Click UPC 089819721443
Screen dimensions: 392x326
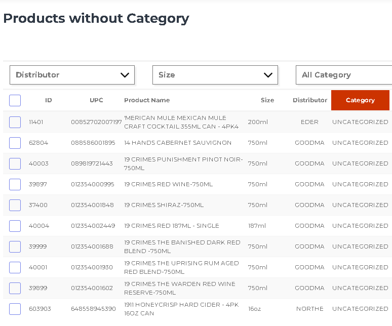92,164
